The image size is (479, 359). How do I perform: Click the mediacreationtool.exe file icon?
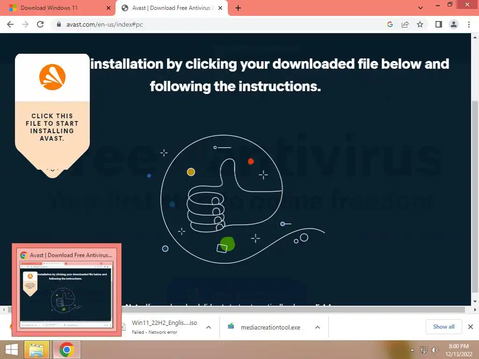[x=231, y=326]
